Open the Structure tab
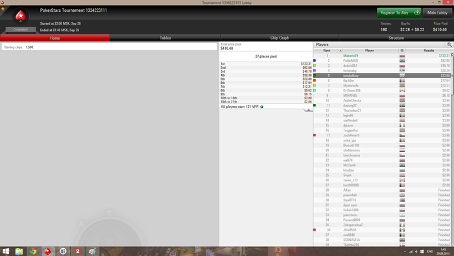Image resolution: width=454 pixels, height=256 pixels. tap(396, 38)
